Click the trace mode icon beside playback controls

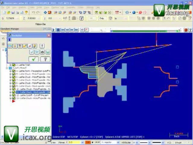82,30
